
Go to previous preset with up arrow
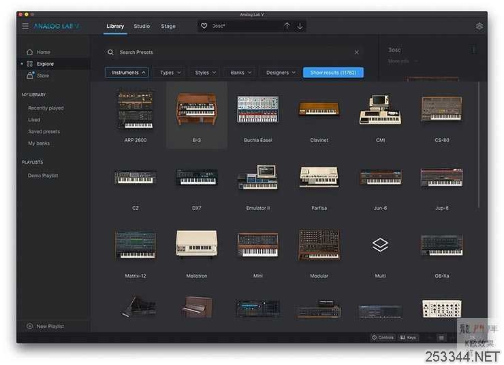tap(287, 26)
